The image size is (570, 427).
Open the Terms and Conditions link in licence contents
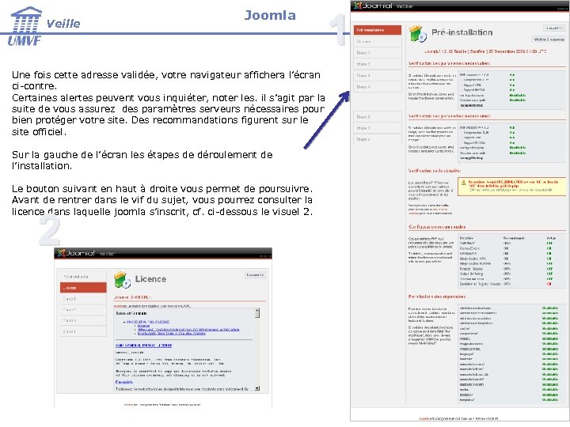188,329
